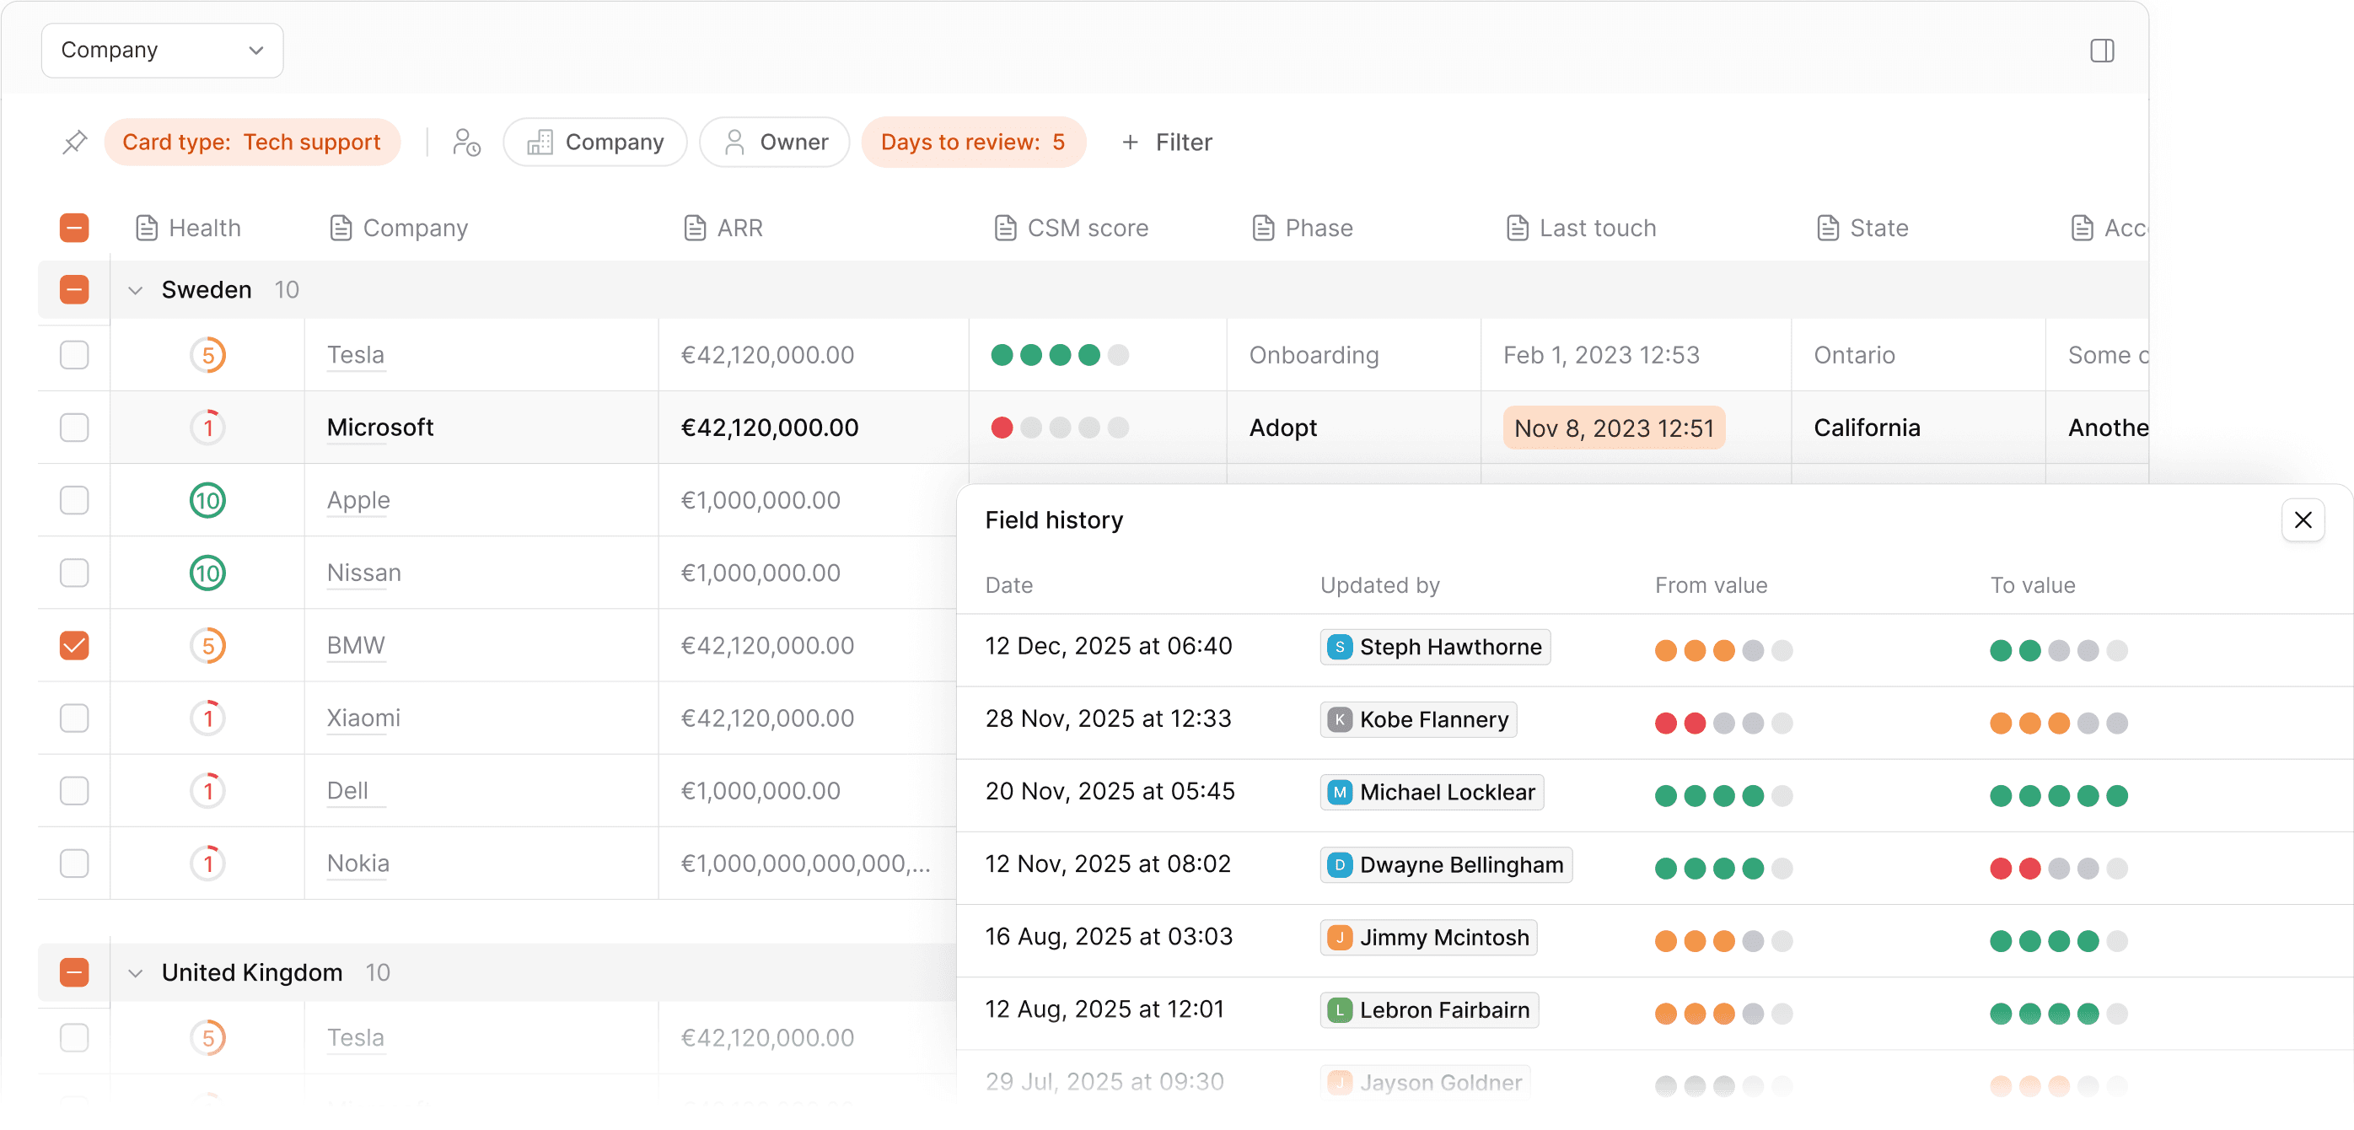Check the Microsoft row checkbox
Screen dimensions: 2354x1130
[x=74, y=427]
